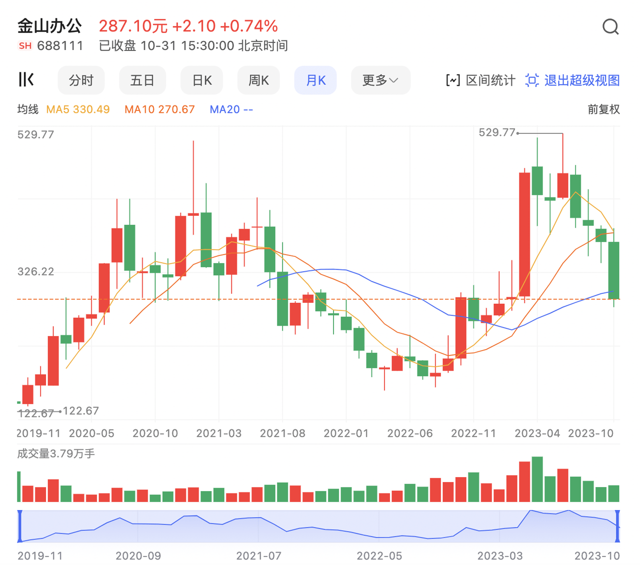Click the MA10 270.67 indicator
Viewport: 640px width, 565px height.
[159, 109]
